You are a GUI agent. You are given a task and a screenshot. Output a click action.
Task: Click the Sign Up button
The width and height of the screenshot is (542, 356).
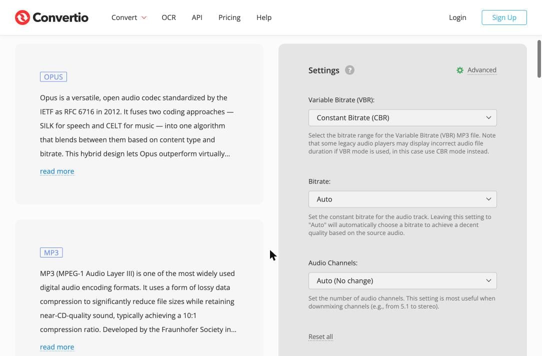tap(504, 17)
